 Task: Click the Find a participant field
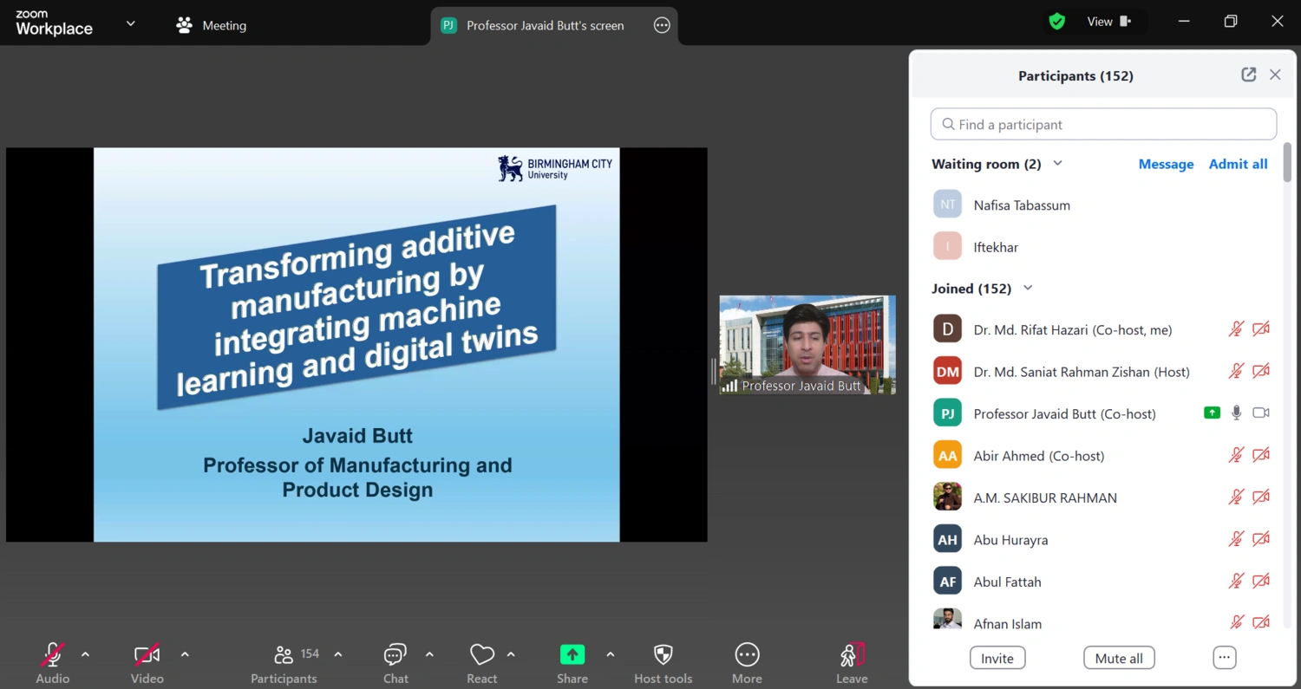pyautogui.click(x=1103, y=124)
